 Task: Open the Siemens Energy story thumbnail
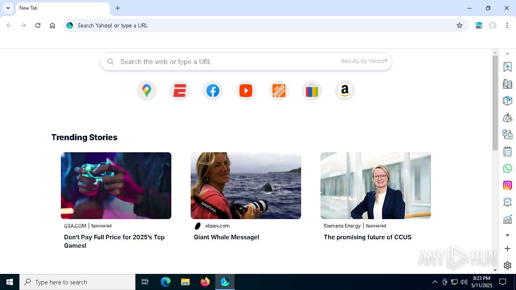pos(376,186)
